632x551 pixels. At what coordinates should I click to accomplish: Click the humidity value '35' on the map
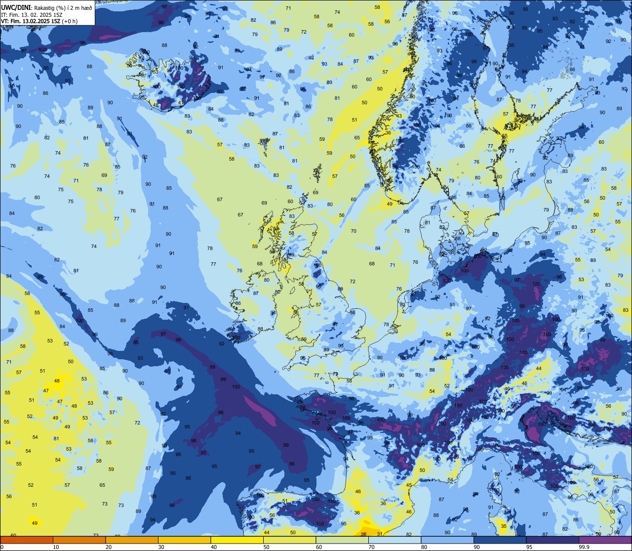503,526
